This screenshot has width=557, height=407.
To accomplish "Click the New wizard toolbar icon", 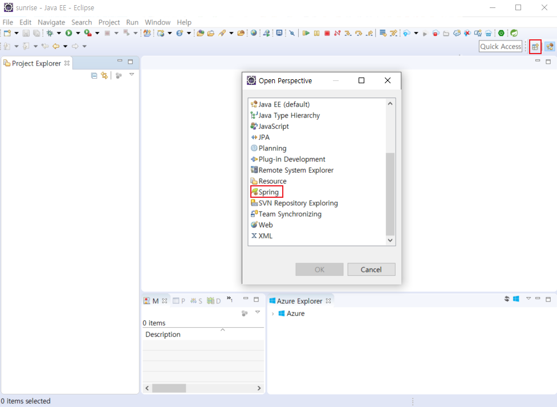I will point(7,33).
